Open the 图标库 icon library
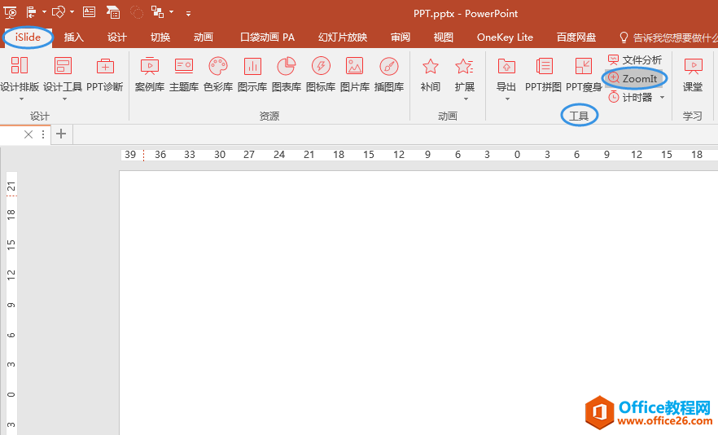This screenshot has width=718, height=435. click(321, 74)
